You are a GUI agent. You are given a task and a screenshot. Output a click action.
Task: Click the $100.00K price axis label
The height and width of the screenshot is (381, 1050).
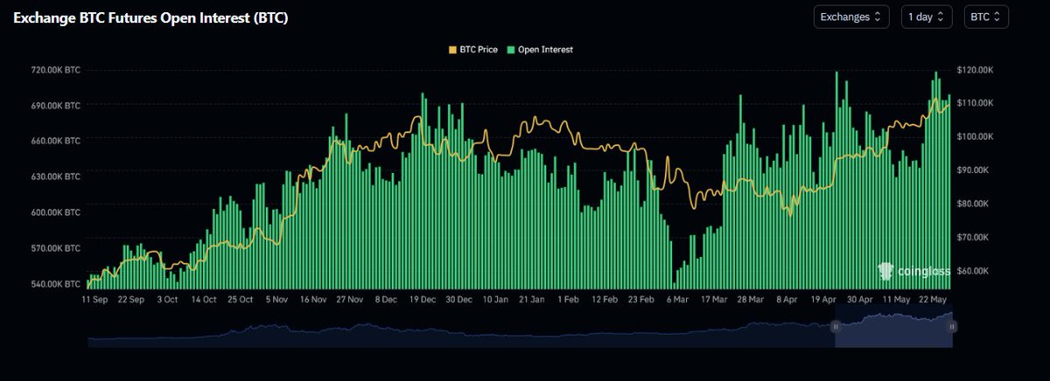pyautogui.click(x=975, y=136)
